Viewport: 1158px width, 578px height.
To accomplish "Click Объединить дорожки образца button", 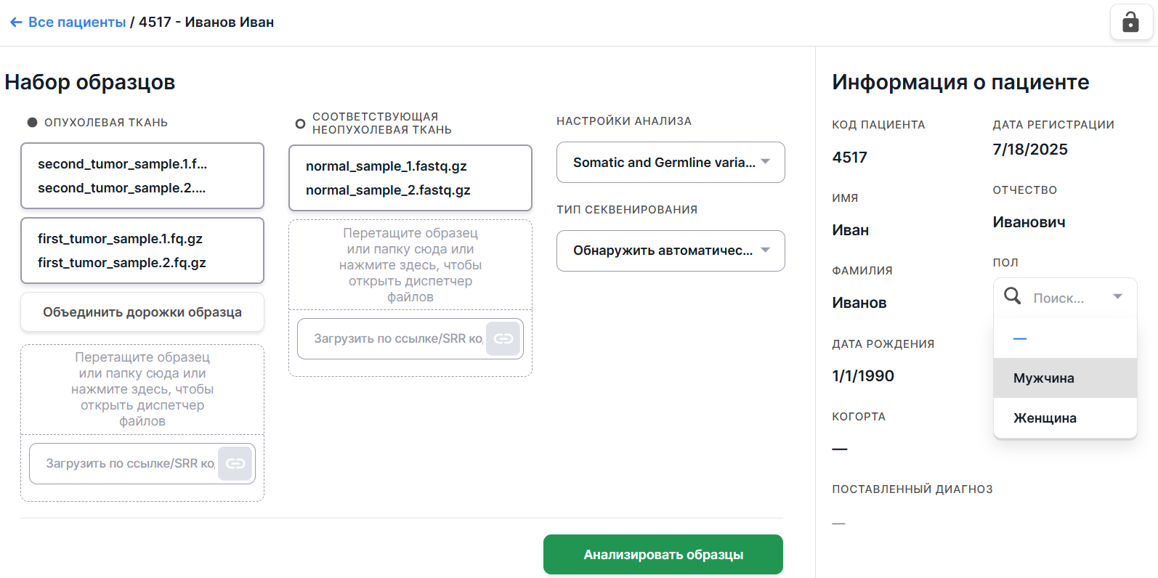I will (x=142, y=312).
